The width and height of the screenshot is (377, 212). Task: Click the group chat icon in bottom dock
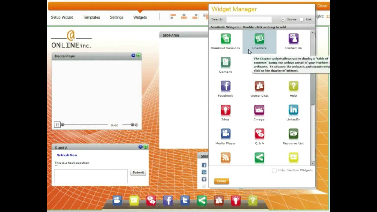(x=219, y=201)
